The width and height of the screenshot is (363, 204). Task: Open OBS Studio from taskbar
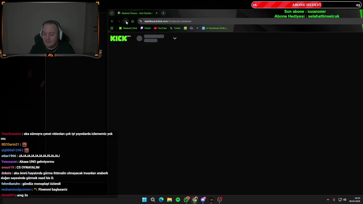point(220,200)
